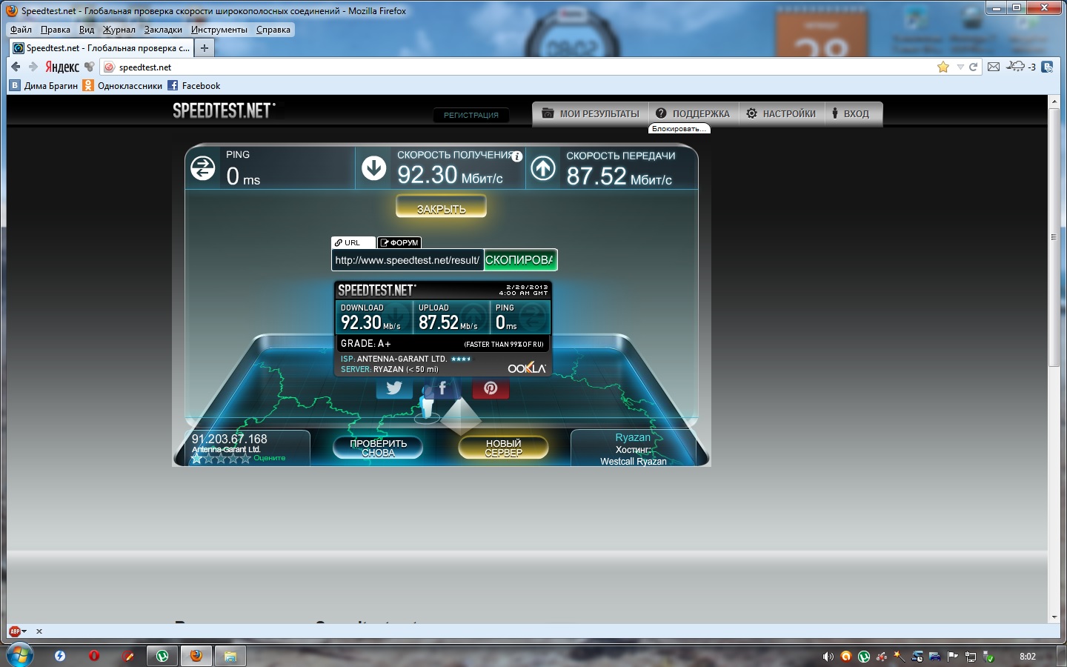This screenshot has height=667, width=1067.
Task: Share result on Pinterest
Action: click(x=491, y=388)
